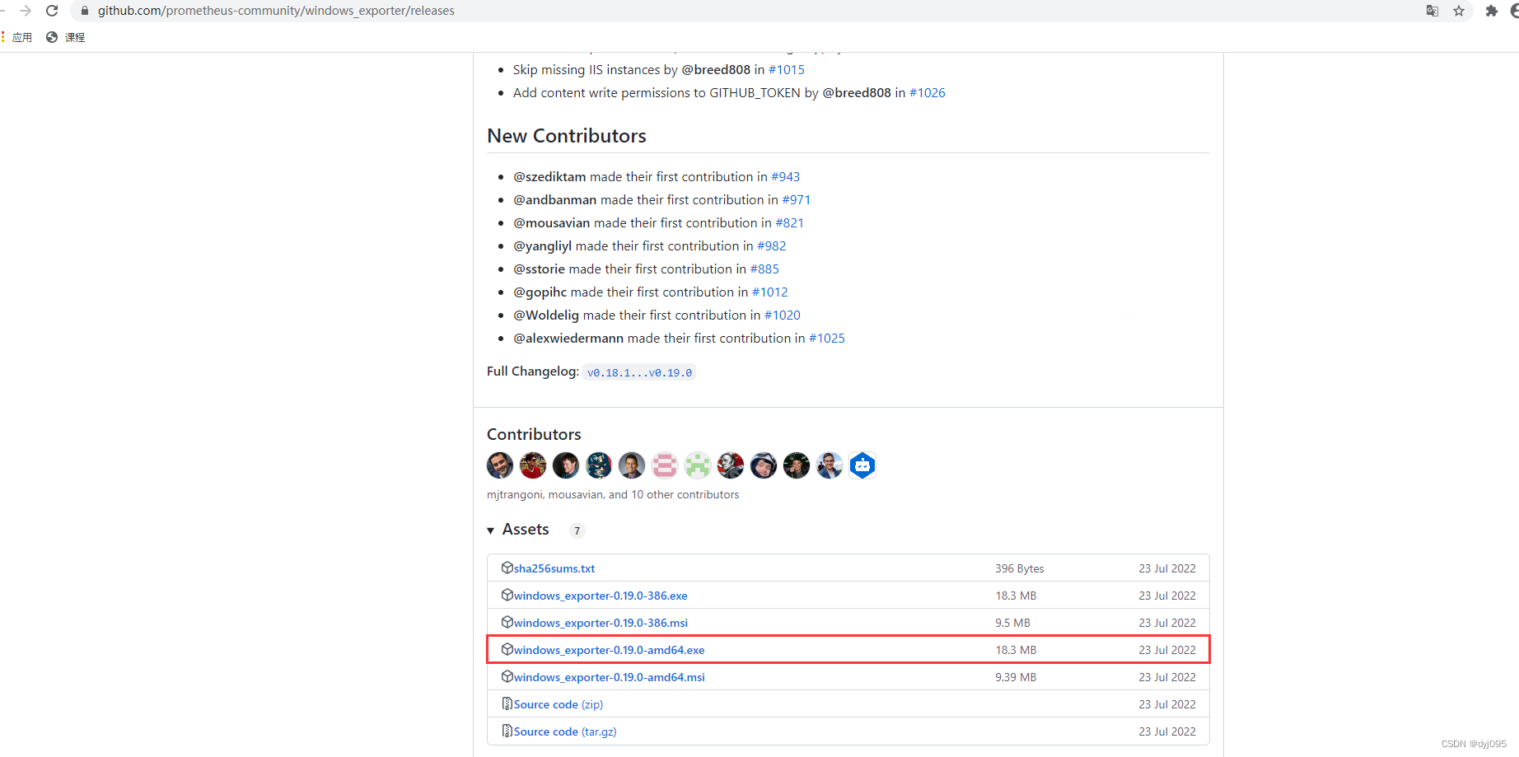This screenshot has width=1519, height=757.
Task: Open @mousavian profile mention
Action: [x=552, y=223]
